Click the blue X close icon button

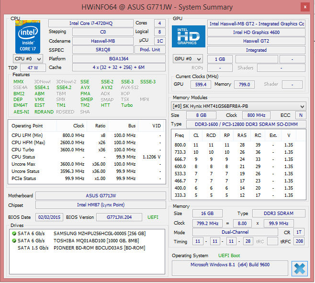tap(300, 268)
